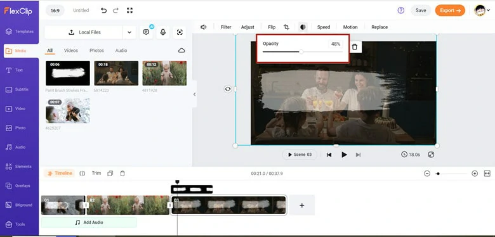The width and height of the screenshot is (495, 237).
Task: Open the user avatar dropdown
Action: 482,10
